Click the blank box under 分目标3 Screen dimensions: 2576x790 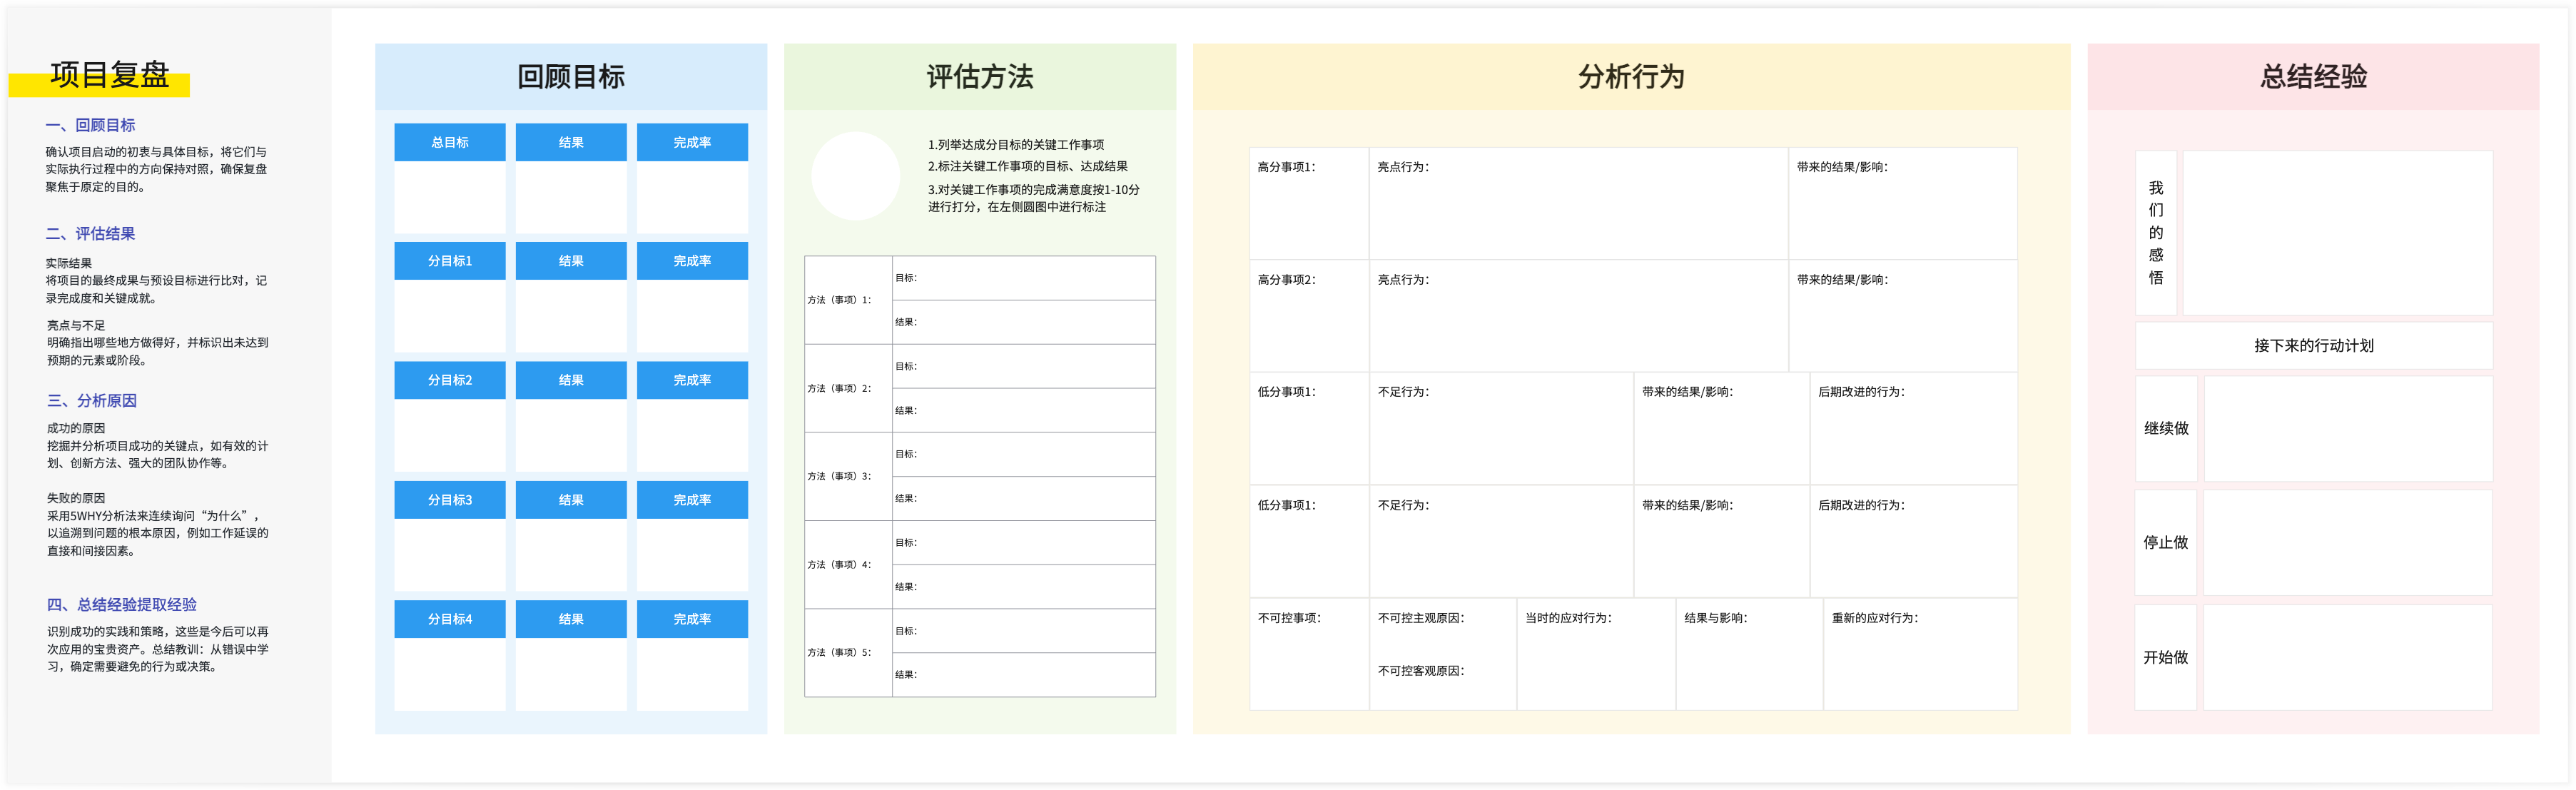click(450, 554)
